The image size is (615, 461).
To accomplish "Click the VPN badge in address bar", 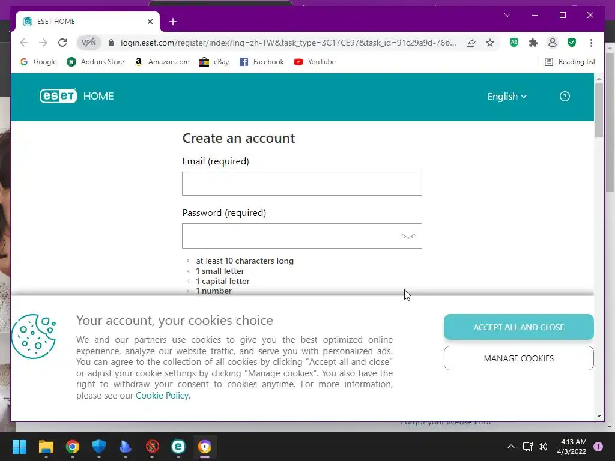I will point(89,43).
